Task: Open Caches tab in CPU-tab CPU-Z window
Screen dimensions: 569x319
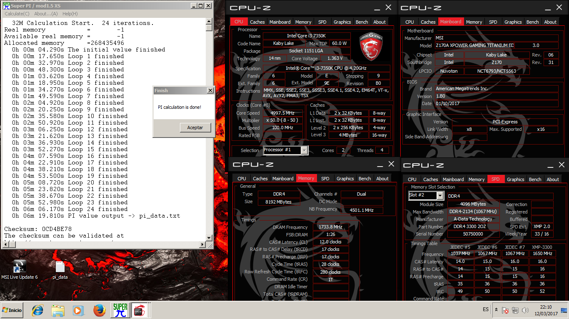Action: point(257,22)
